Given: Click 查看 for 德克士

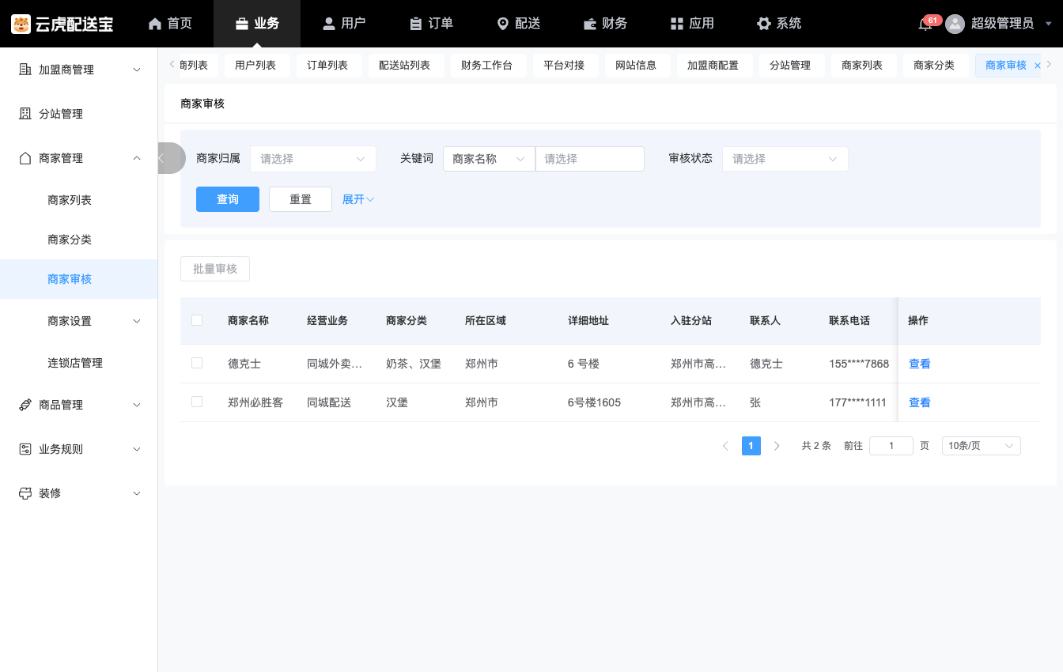Looking at the screenshot, I should click(919, 364).
